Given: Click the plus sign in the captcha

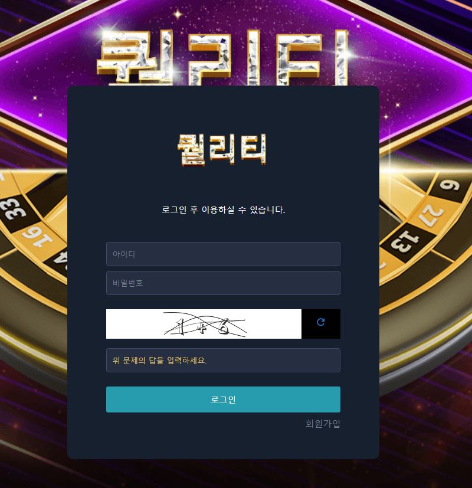Looking at the screenshot, I should [x=202, y=327].
